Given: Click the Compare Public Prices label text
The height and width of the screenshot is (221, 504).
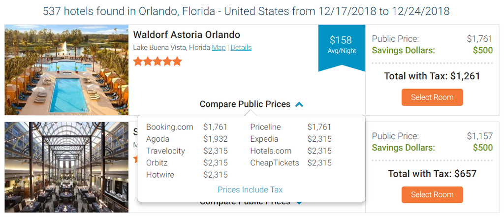Looking at the screenshot, I should [245, 104].
